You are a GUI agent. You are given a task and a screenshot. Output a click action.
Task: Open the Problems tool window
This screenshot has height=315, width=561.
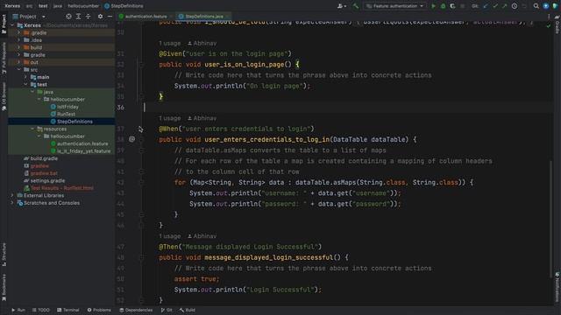[x=99, y=310]
